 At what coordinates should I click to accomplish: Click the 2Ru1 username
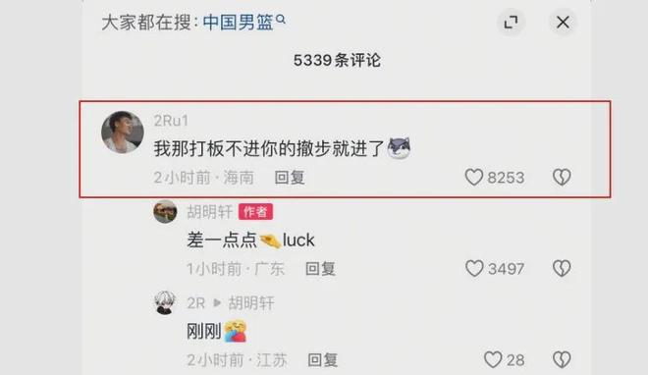click(171, 121)
